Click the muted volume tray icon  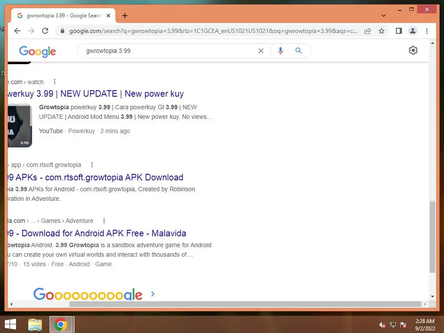[382, 325]
